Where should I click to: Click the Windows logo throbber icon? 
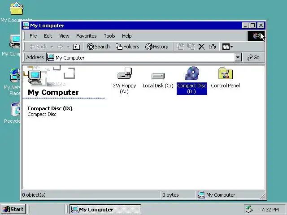pos(256,36)
